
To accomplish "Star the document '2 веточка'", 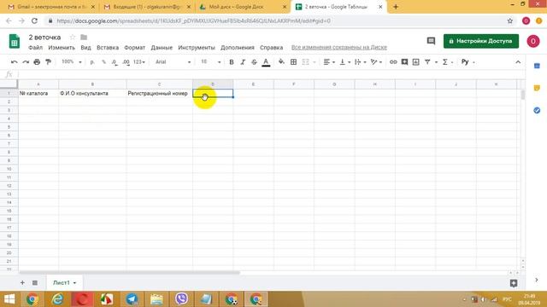I will coord(73,37).
